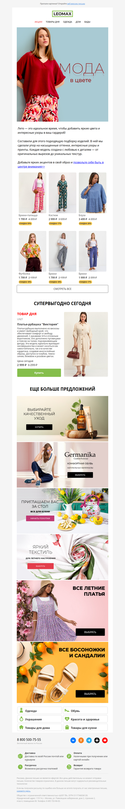Open the Обувь category with shoe icon

(85, 711)
